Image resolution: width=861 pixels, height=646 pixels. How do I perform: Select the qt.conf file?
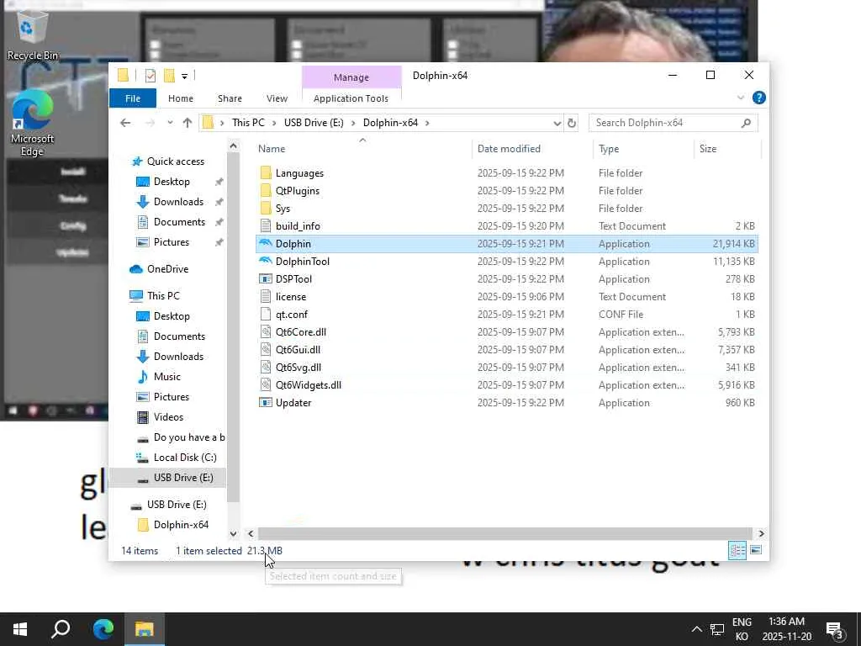pyautogui.click(x=506, y=315)
